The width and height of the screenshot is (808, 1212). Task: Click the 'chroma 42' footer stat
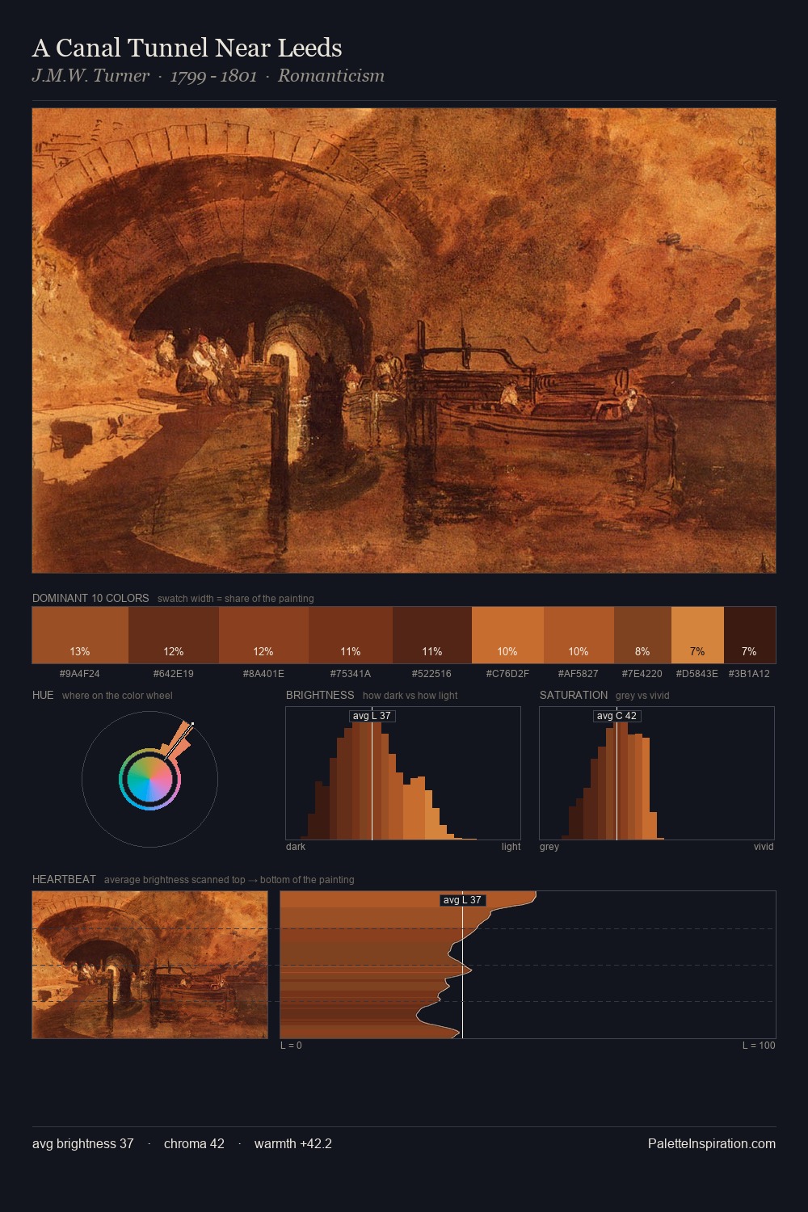coord(194,1144)
